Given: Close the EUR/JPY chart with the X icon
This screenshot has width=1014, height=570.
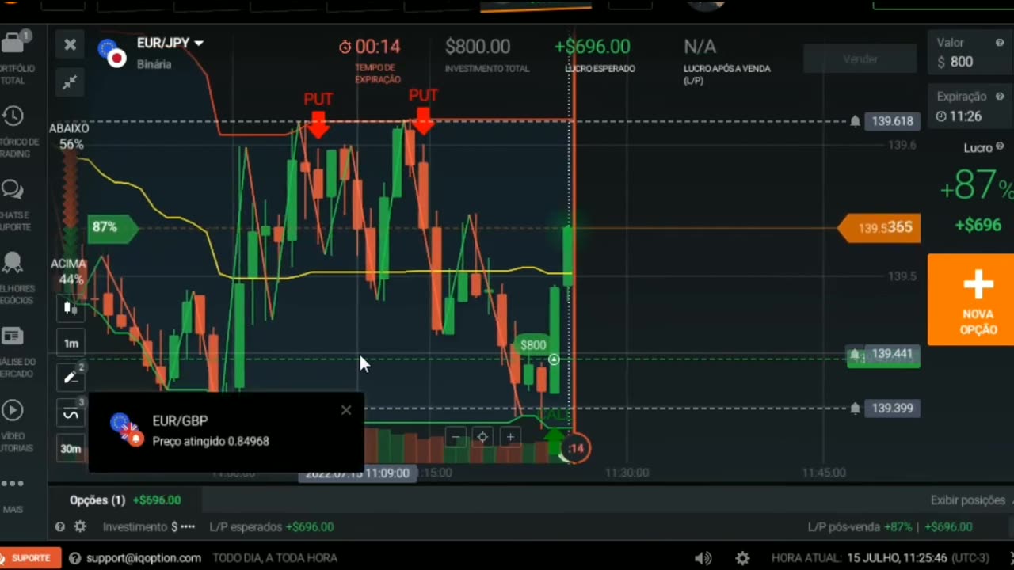Looking at the screenshot, I should [x=70, y=44].
